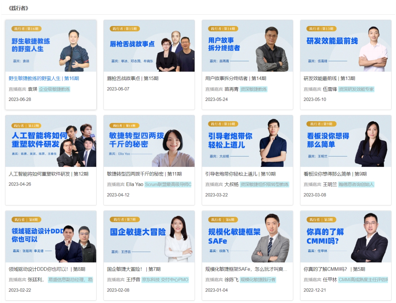Image resolution: width=396 pixels, height=303 pixels.
Task: Click the Scrum联盟最高级导师 tag for Ella Yao
Action: 168,185
